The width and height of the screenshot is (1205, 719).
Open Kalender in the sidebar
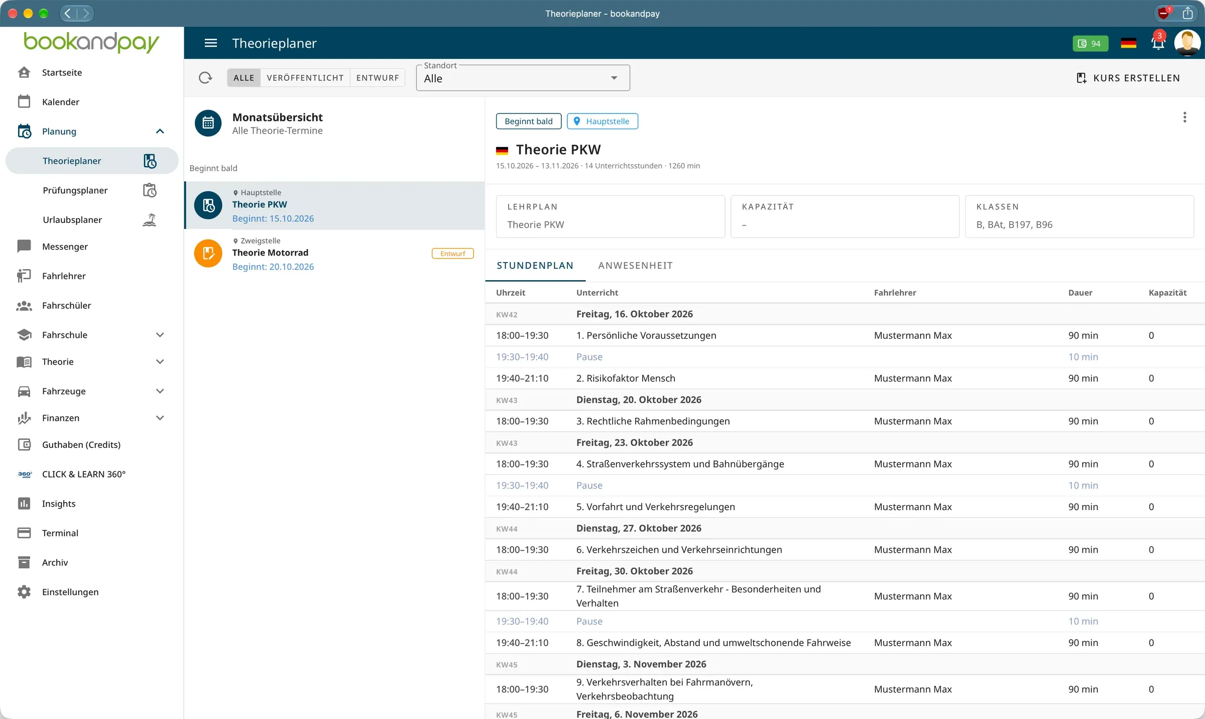(x=92, y=102)
